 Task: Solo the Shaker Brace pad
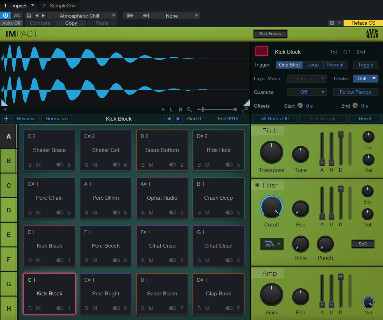(x=30, y=165)
